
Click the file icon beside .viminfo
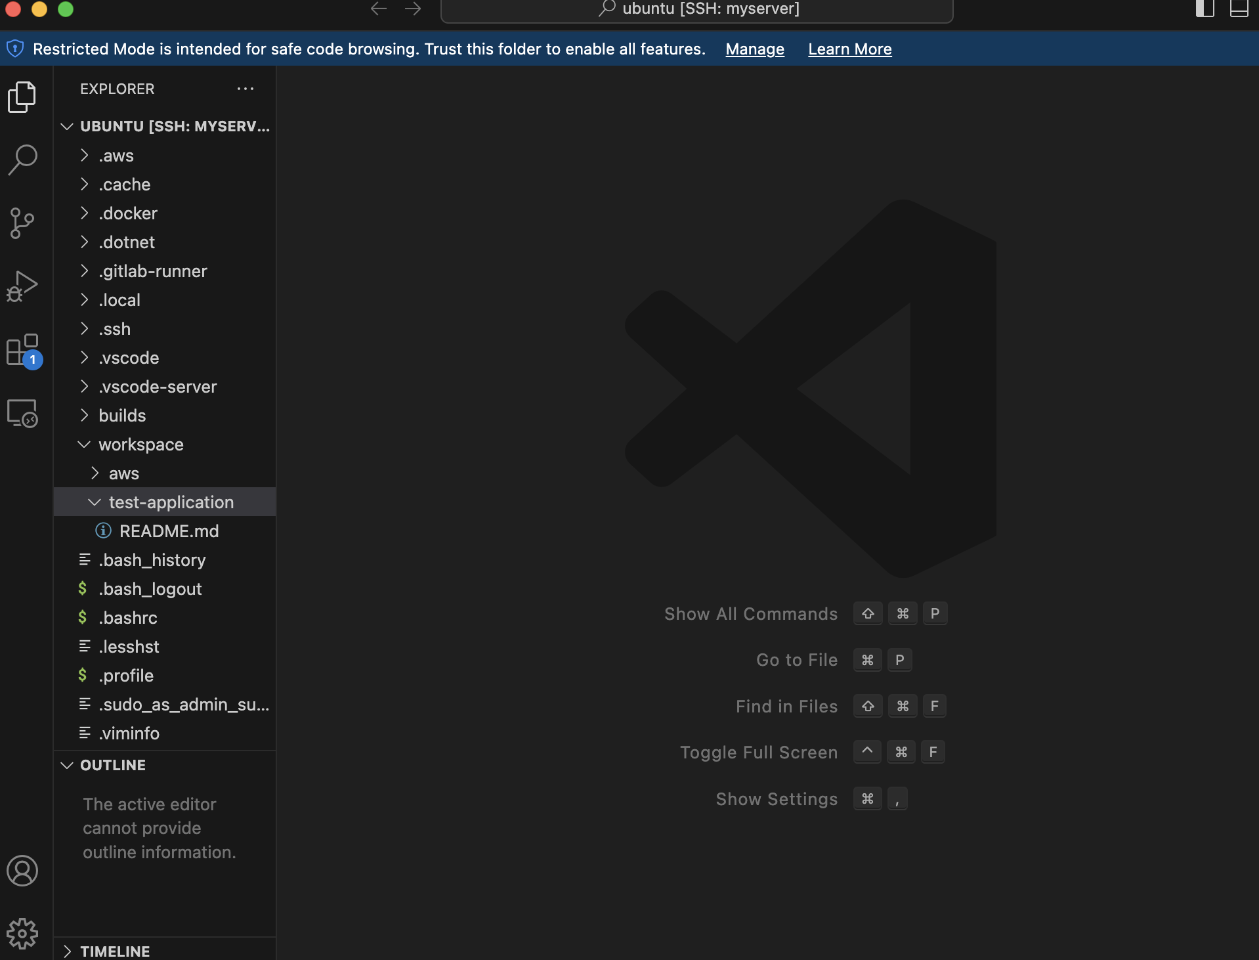85,733
